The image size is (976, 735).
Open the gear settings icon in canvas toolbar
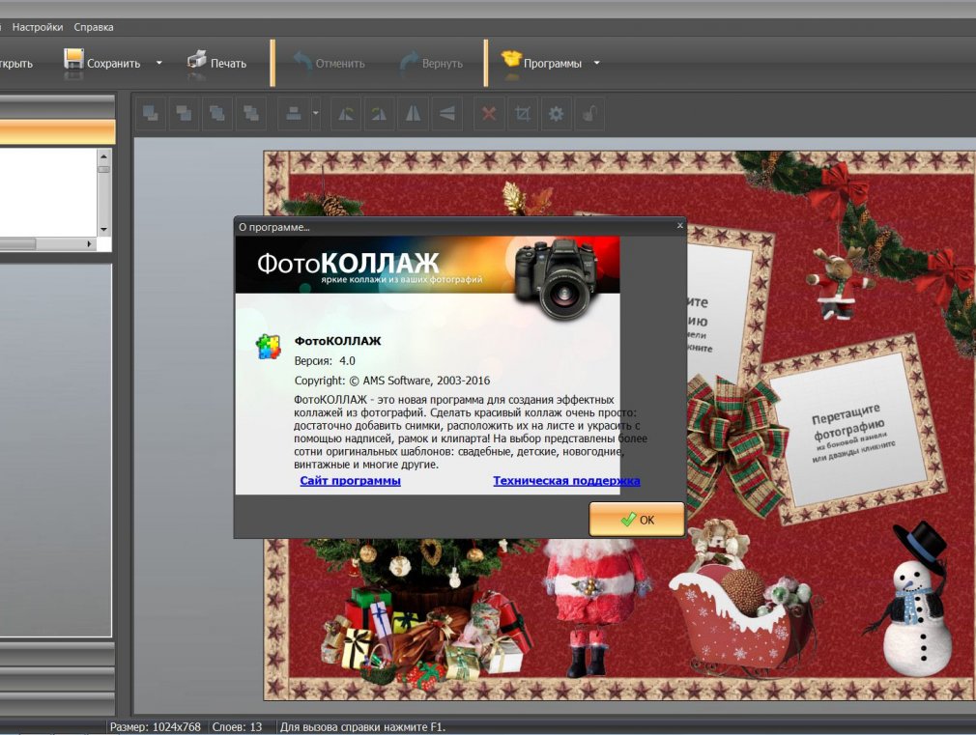[556, 114]
